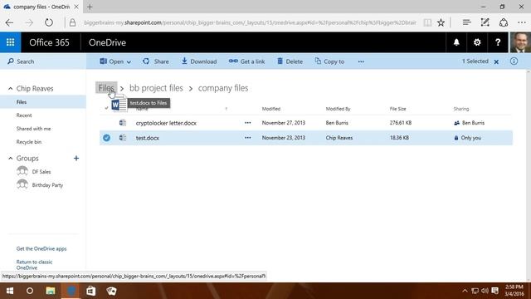Open Recent in the left navigation
The width and height of the screenshot is (531, 299).
[24, 115]
